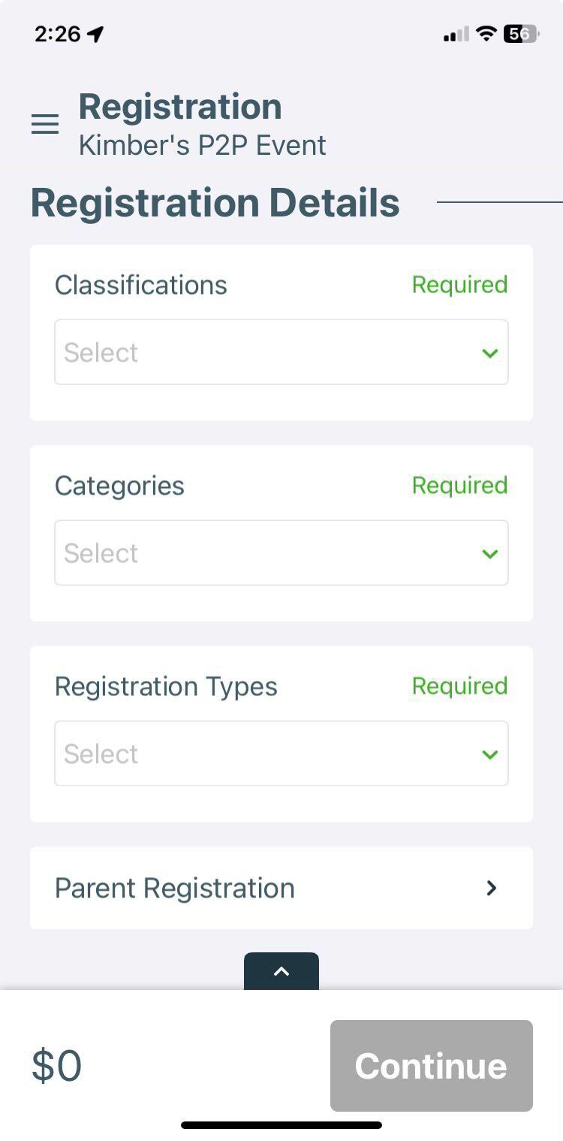Tap the iOS home indicator bar

281,1125
